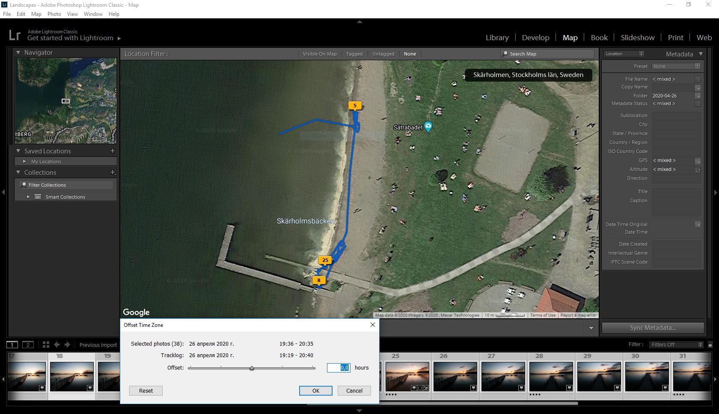Add a new collection with plus icon
The height and width of the screenshot is (414, 719).
113,172
